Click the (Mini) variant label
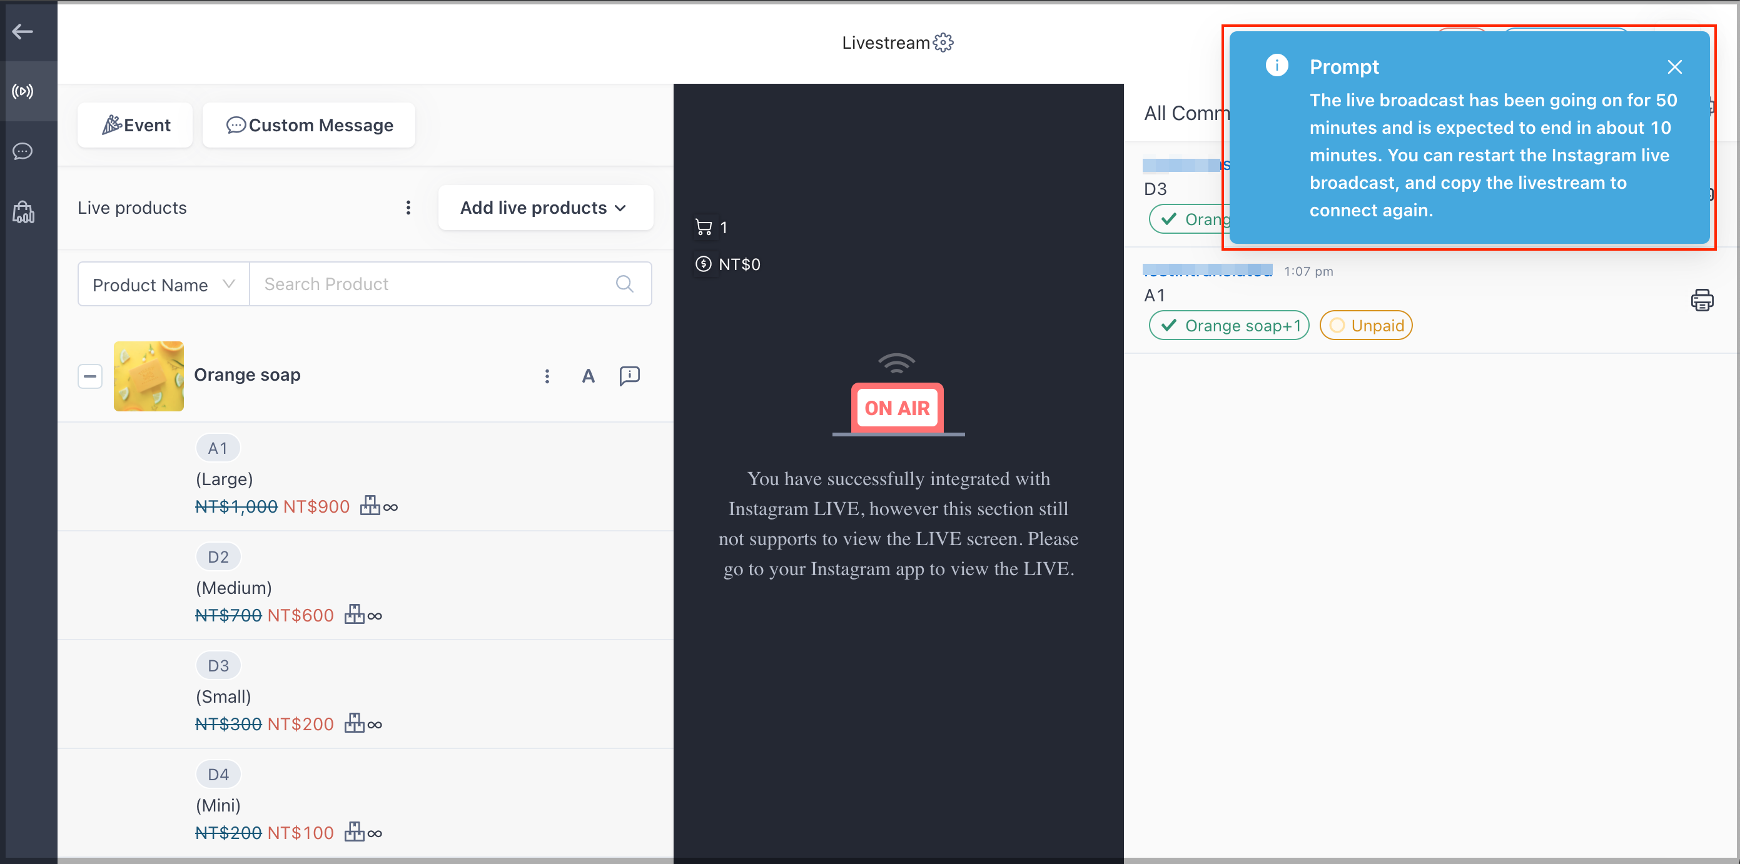The height and width of the screenshot is (864, 1740). click(x=218, y=805)
